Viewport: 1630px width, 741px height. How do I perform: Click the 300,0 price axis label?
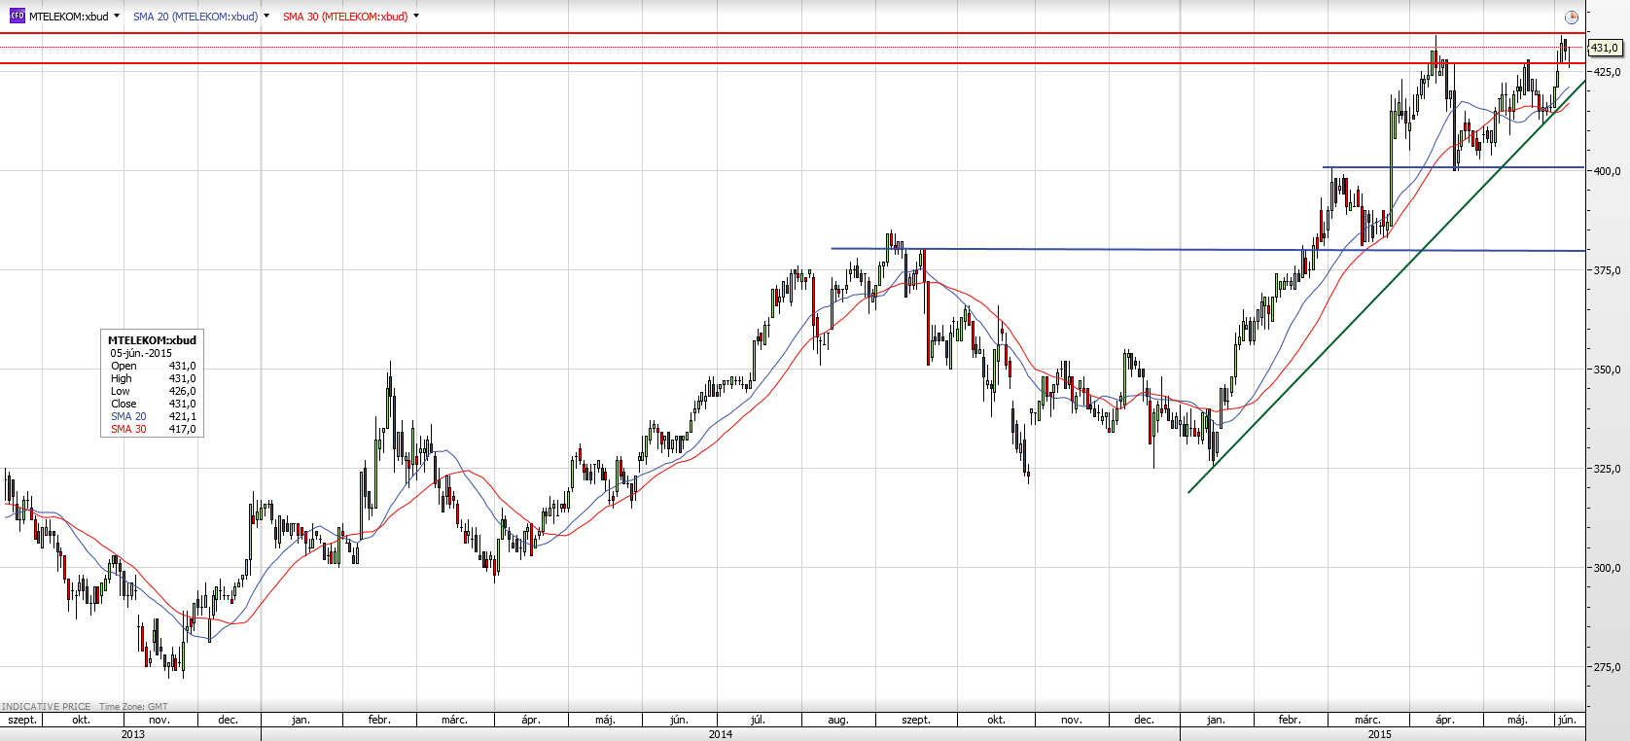(1607, 568)
